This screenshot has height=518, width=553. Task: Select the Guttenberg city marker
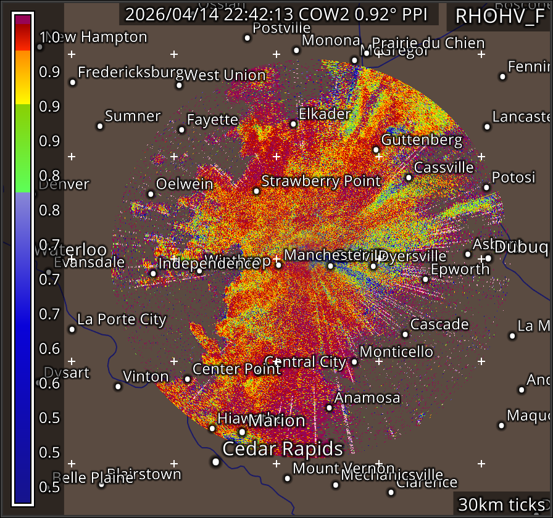click(x=376, y=150)
